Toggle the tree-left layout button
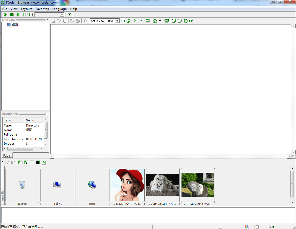The height and width of the screenshot is (229, 296). tap(12, 14)
